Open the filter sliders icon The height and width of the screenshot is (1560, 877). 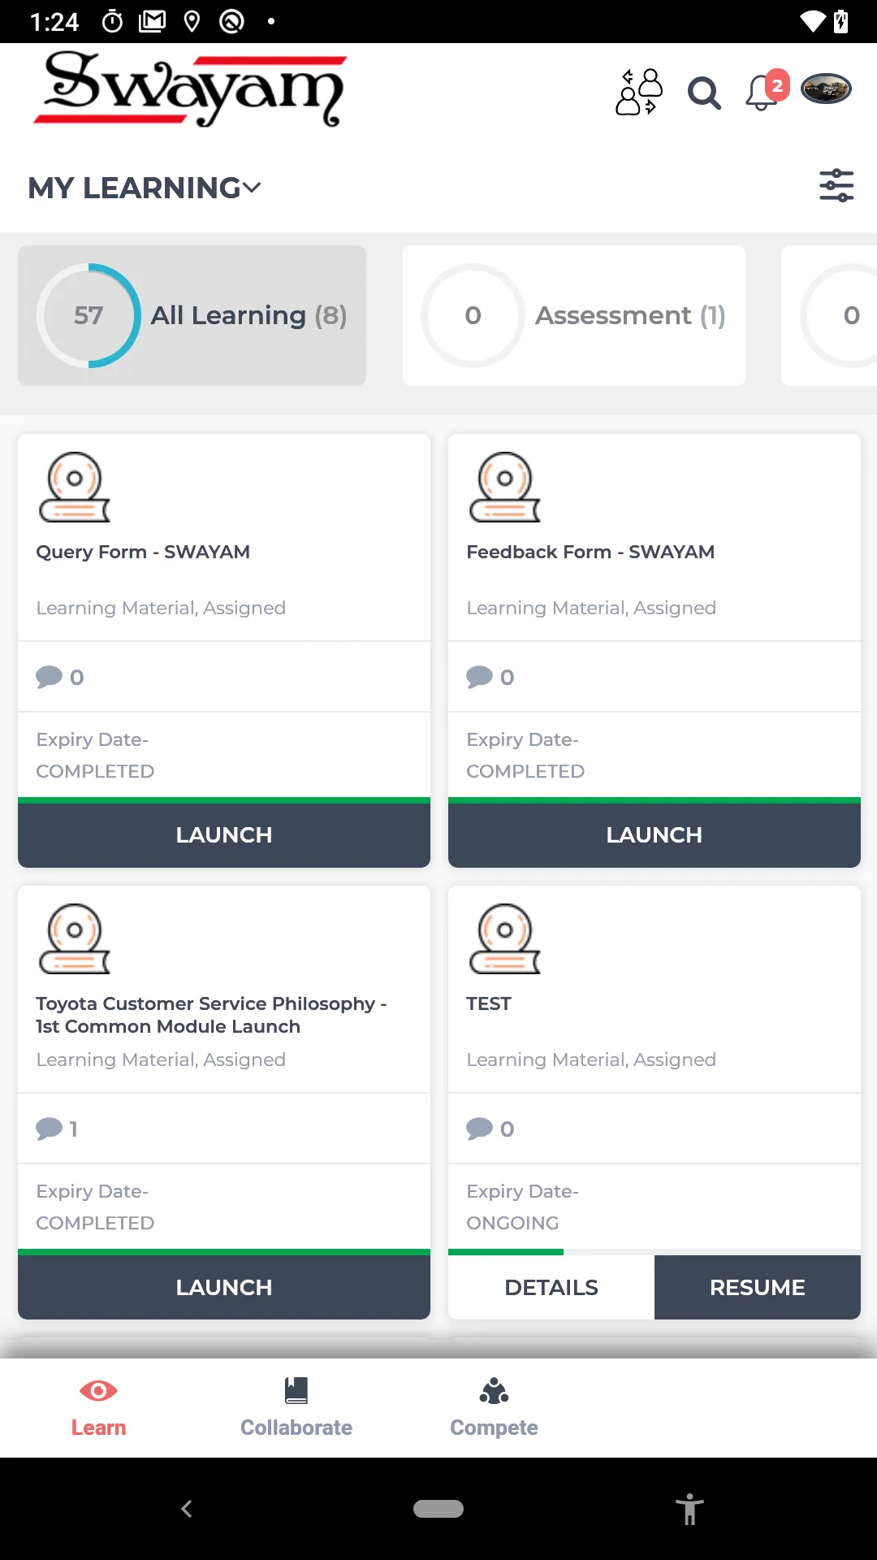click(x=836, y=186)
